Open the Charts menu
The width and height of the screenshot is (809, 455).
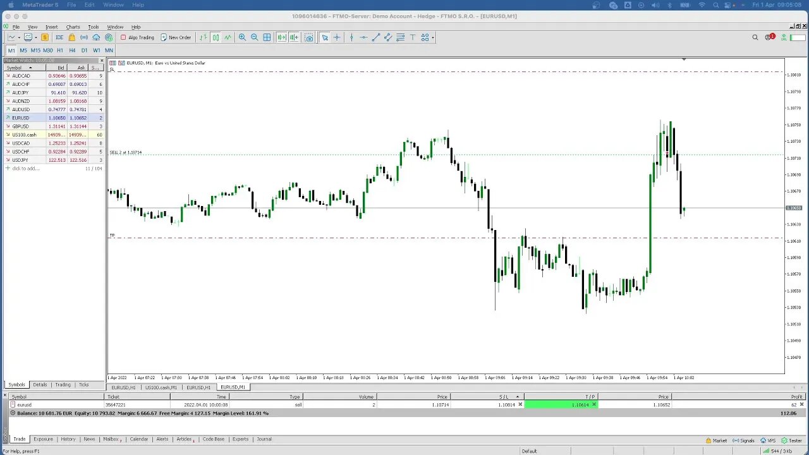pyautogui.click(x=73, y=27)
